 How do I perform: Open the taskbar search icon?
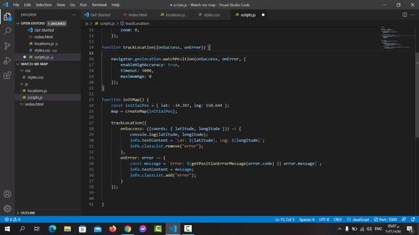[22, 229]
